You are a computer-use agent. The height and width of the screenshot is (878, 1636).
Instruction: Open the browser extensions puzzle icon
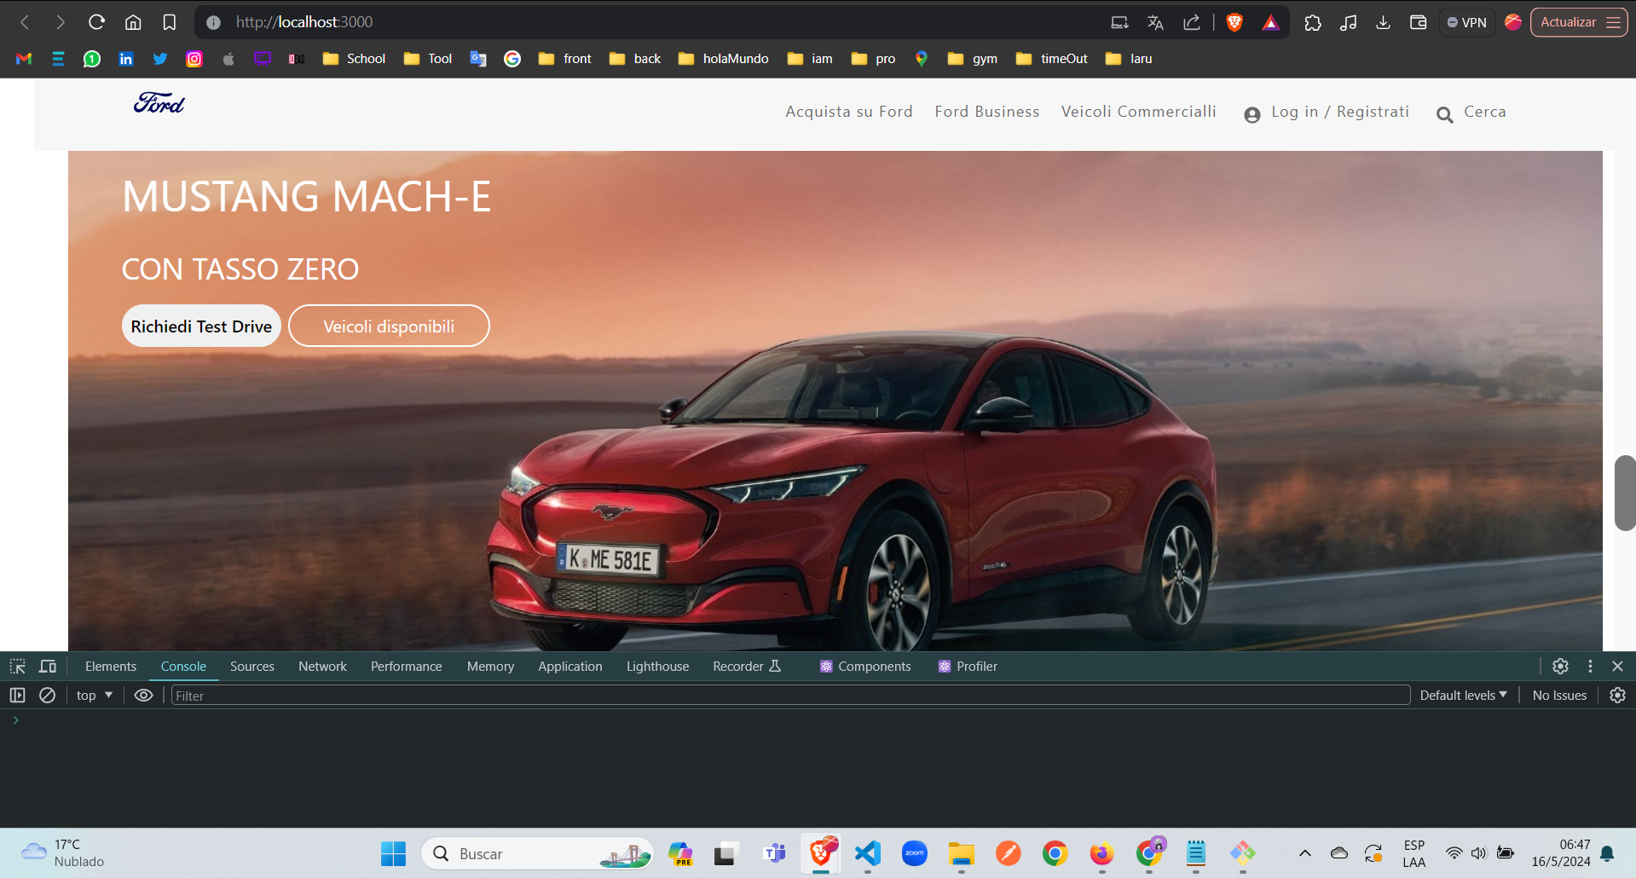pos(1313,22)
